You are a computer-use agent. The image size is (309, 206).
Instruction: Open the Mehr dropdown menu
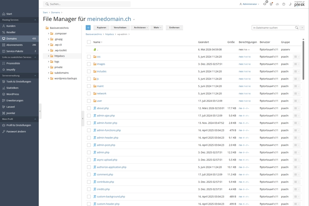tap(157, 28)
